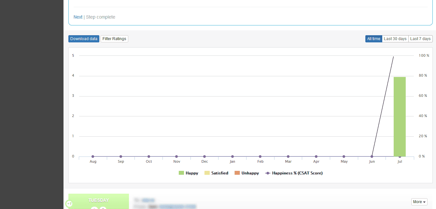
Task: Toggle the Satisfied series in legend
Action: click(216, 173)
